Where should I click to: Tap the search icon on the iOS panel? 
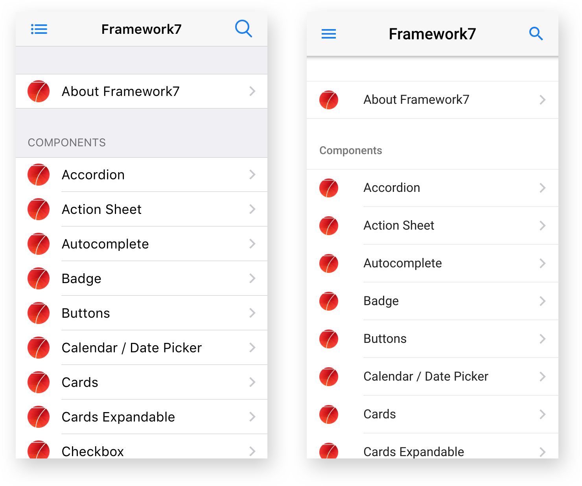[243, 29]
